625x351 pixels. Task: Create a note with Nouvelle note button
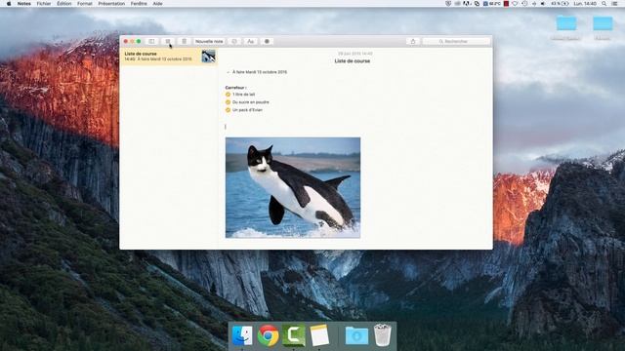coord(209,41)
